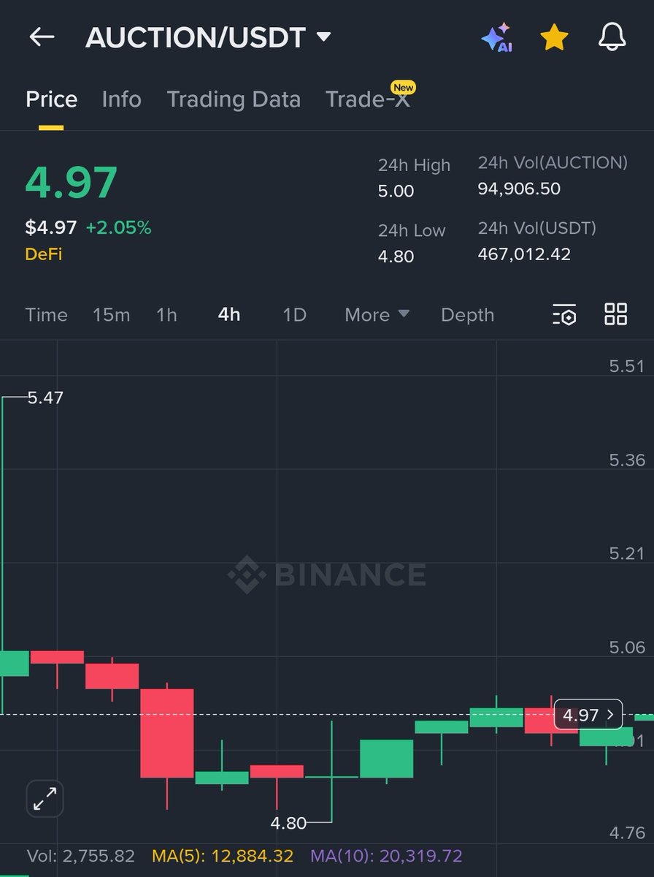
Task: Expand the More intervals dropdown
Action: (x=377, y=315)
